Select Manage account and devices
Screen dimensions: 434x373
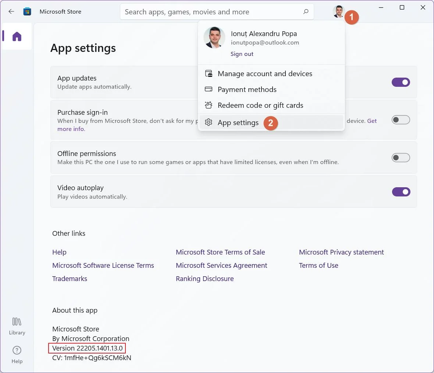(x=271, y=74)
